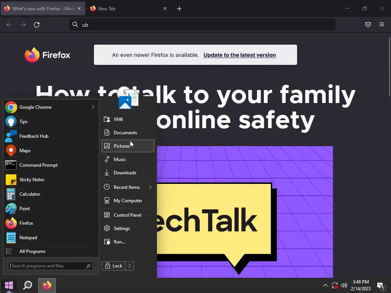Open Feedback Hub
Viewport: 391px width, 293px height.
(x=51, y=136)
